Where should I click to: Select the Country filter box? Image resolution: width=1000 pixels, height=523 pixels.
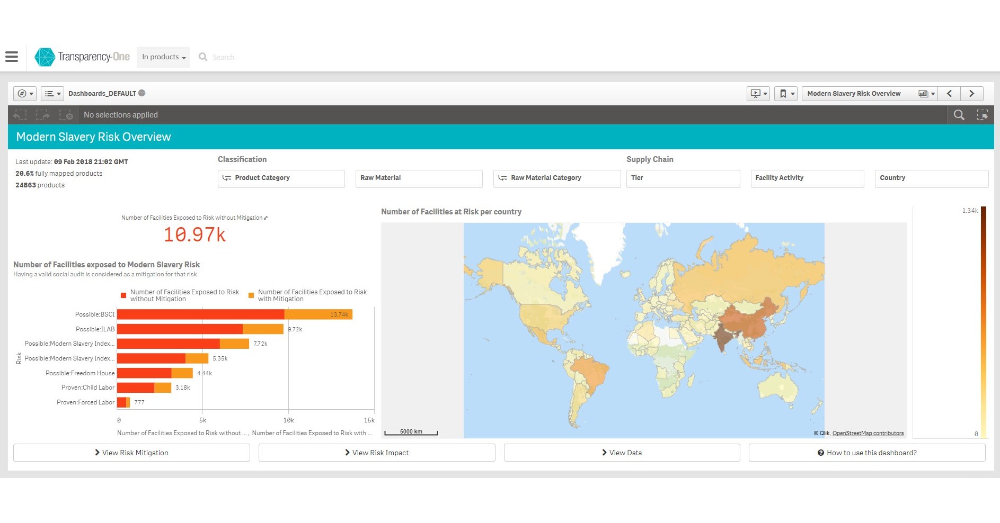tap(931, 178)
